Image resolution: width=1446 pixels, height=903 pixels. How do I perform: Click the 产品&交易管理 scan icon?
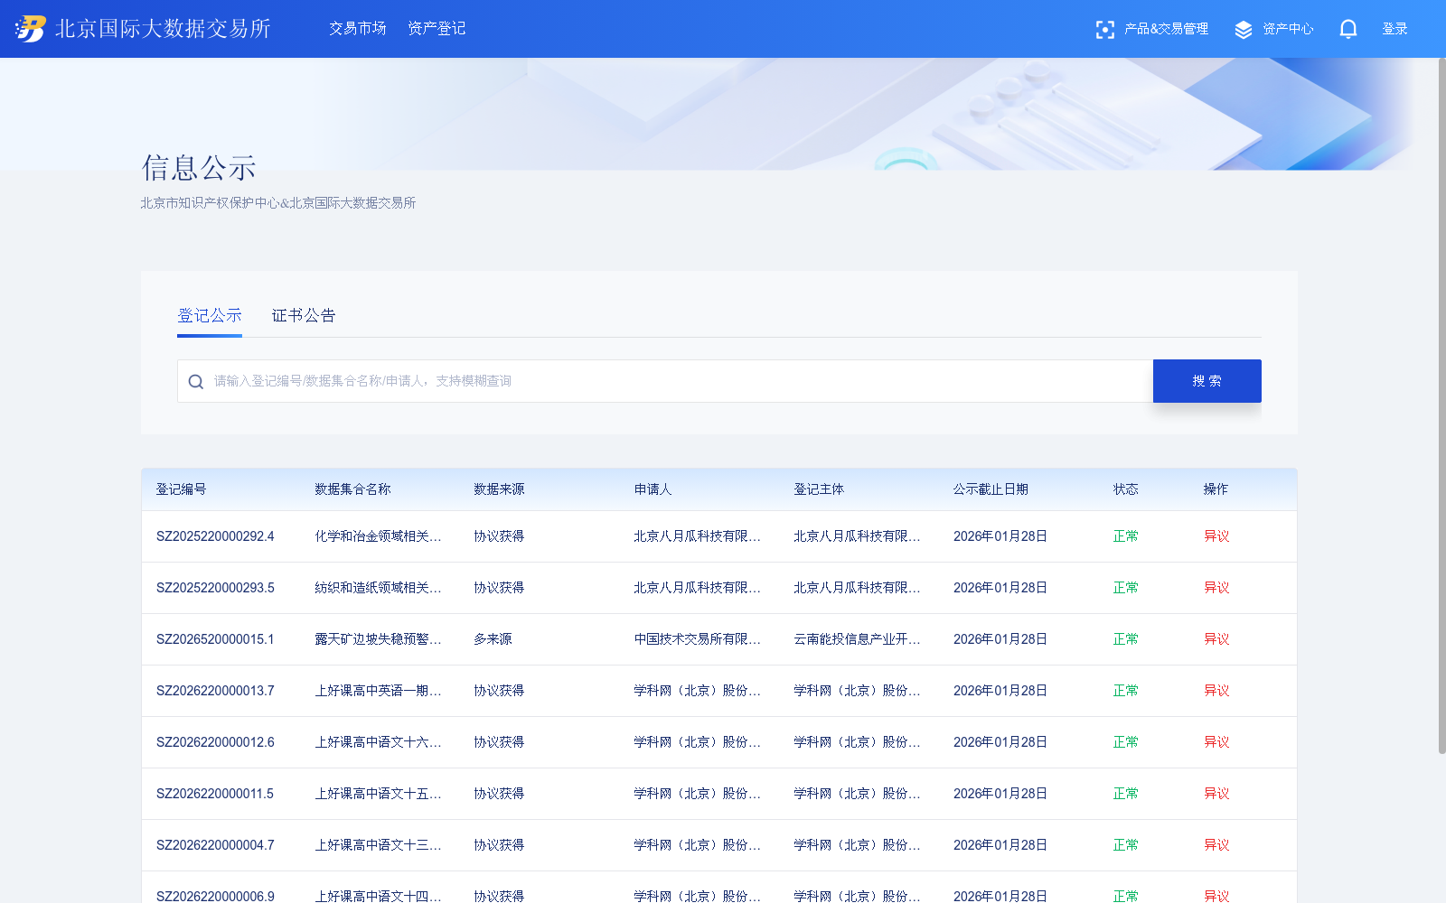pyautogui.click(x=1104, y=30)
